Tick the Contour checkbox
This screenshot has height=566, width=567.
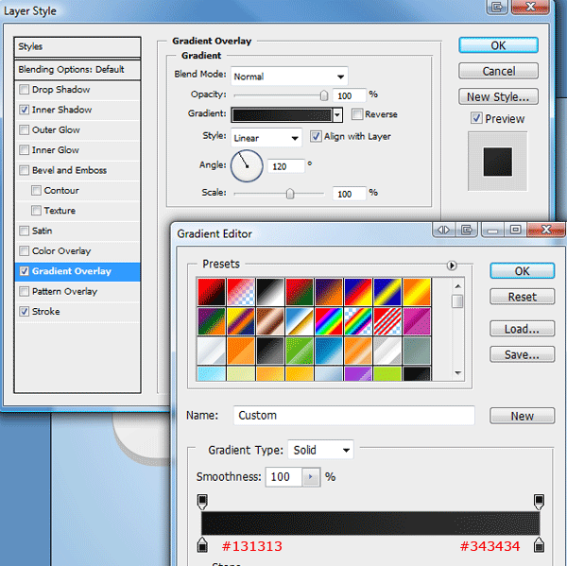click(36, 190)
